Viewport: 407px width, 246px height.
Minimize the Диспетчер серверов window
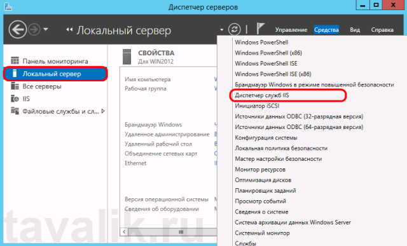tap(362, 5)
